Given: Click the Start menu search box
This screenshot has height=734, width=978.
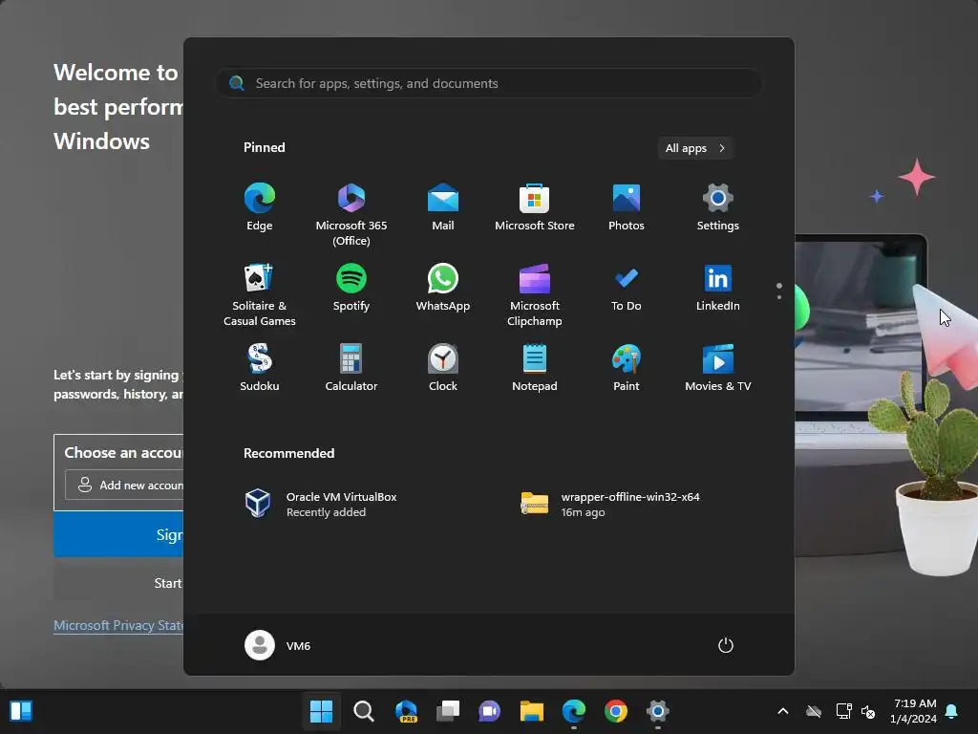Looking at the screenshot, I should click(x=489, y=83).
